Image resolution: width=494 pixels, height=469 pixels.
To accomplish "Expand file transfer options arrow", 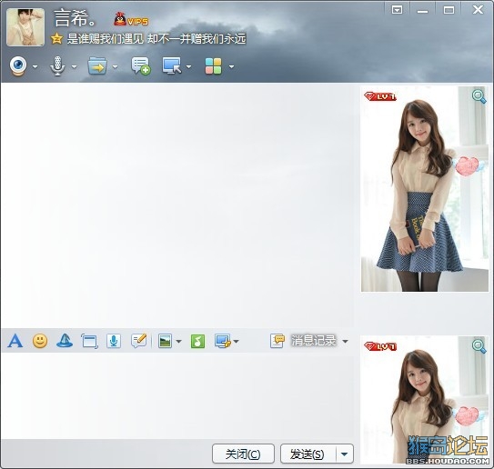I will [x=115, y=66].
